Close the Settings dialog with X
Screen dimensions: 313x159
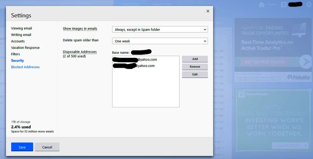point(208,11)
